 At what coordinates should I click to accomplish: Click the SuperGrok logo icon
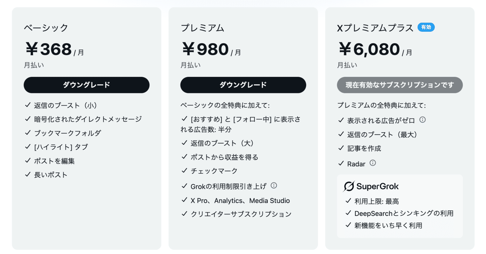pyautogui.click(x=349, y=187)
